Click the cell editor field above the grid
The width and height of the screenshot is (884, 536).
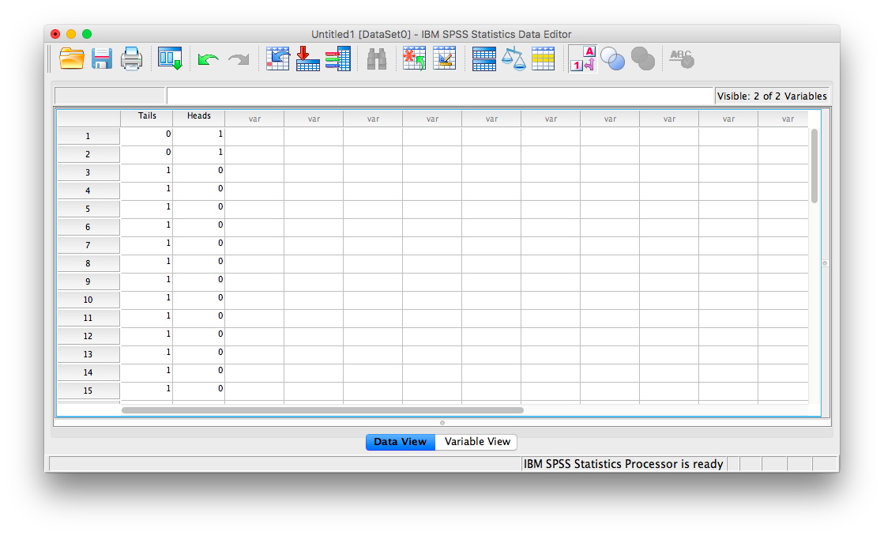439,96
